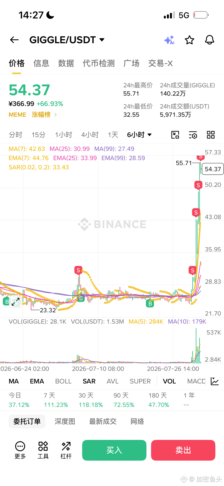Open the 杠杆 margin icon
224x486 pixels.
[66, 450]
